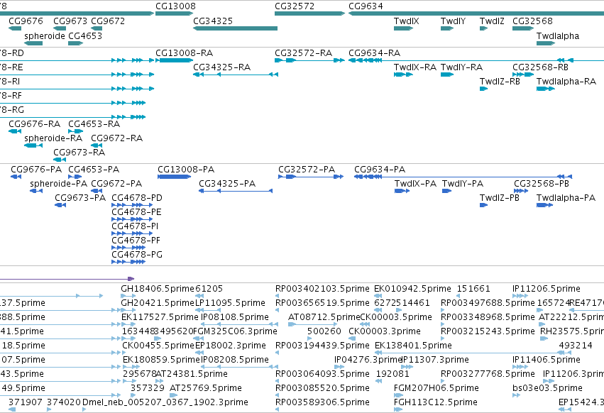The height and width of the screenshot is (413, 604).
Task: Click the CG9676 gene label
Action: pyautogui.click(x=26, y=21)
